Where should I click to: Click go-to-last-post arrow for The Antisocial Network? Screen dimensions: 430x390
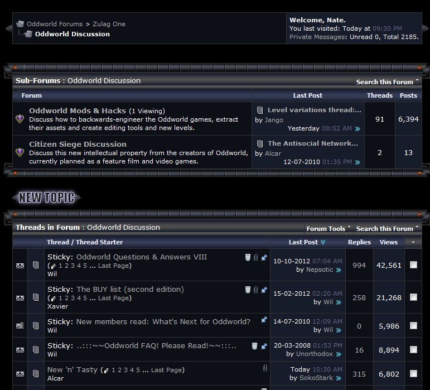(x=357, y=162)
